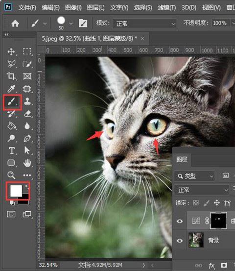Swap foreground and background colors
The image size is (235, 271).
(x=27, y=186)
